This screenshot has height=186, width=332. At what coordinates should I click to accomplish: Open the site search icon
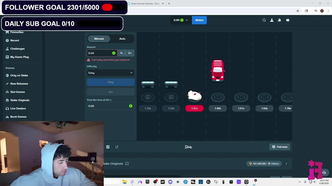point(264,20)
